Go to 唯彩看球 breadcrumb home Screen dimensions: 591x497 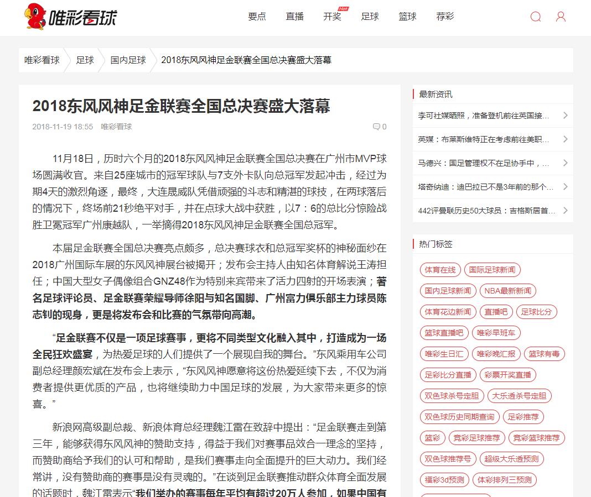tap(42, 60)
